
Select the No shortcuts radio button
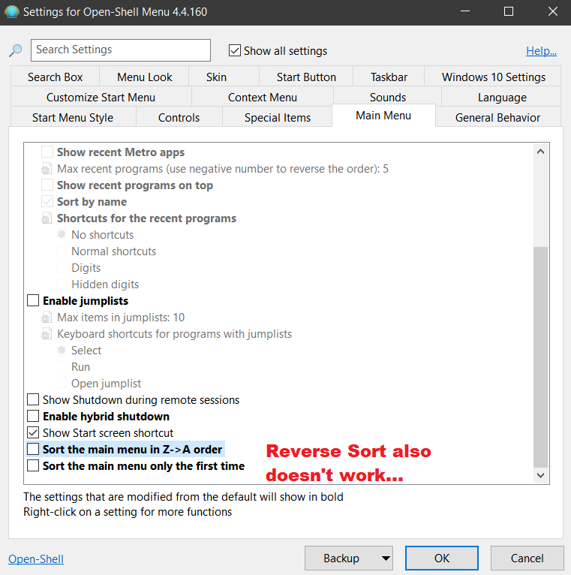(x=62, y=234)
